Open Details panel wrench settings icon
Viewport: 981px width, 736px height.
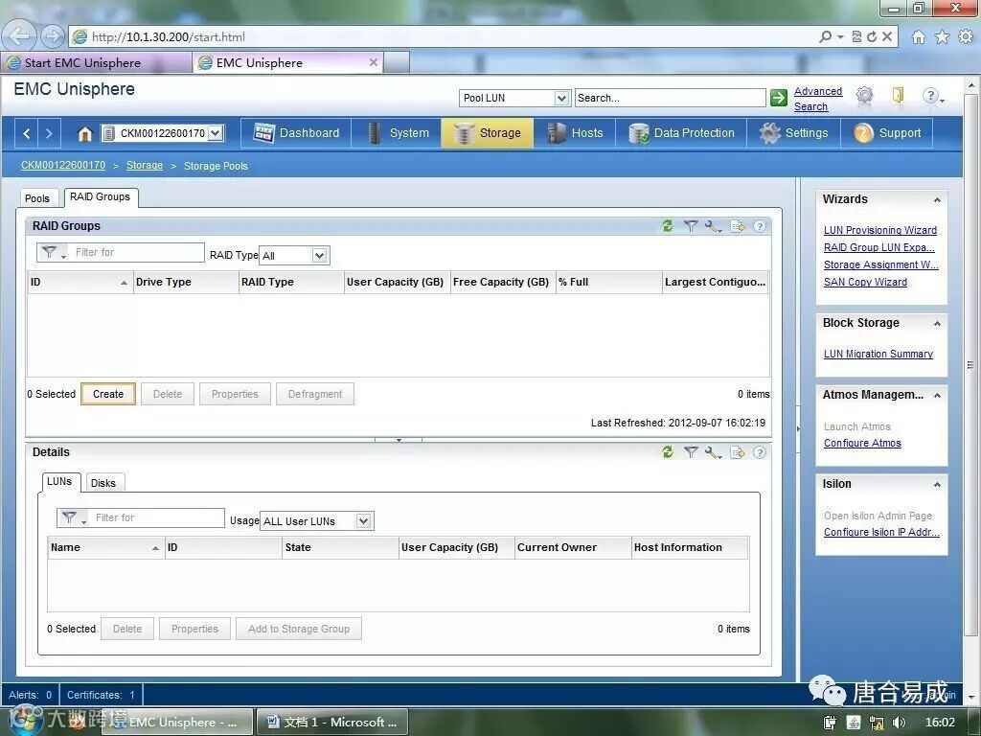[713, 452]
